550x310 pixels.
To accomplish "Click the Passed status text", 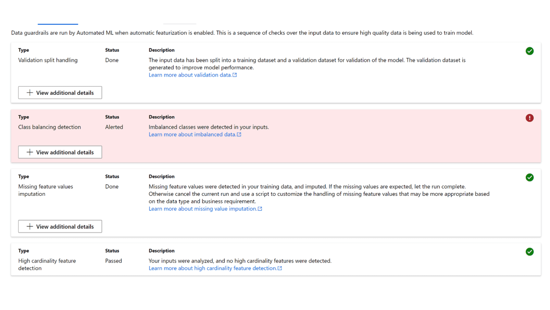I will (113, 261).
